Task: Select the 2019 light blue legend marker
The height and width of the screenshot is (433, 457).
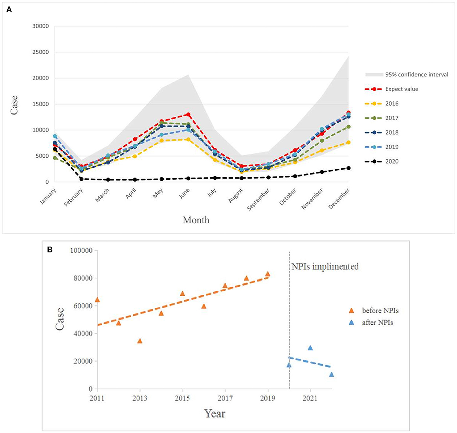Action: [373, 147]
